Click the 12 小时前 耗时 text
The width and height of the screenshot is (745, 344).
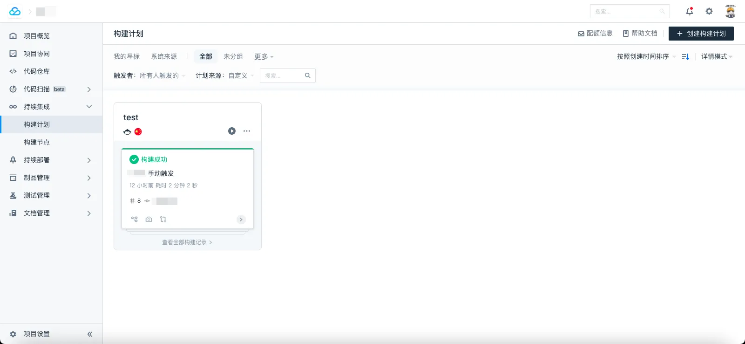click(163, 186)
